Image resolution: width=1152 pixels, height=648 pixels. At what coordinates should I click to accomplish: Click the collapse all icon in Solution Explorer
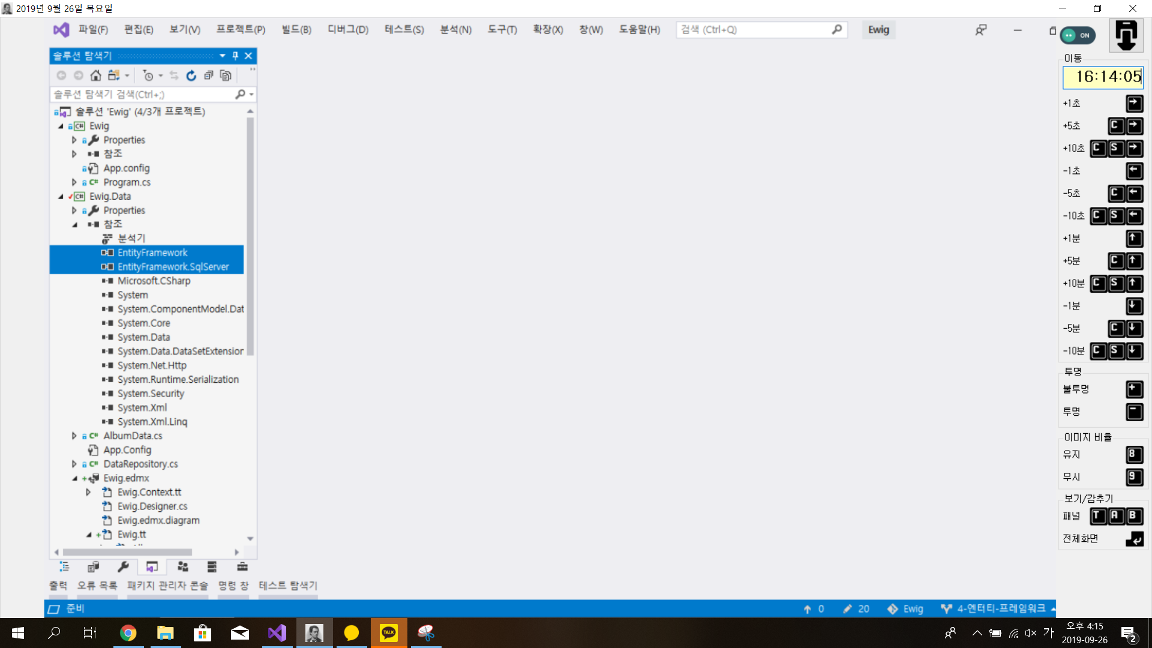(208, 76)
